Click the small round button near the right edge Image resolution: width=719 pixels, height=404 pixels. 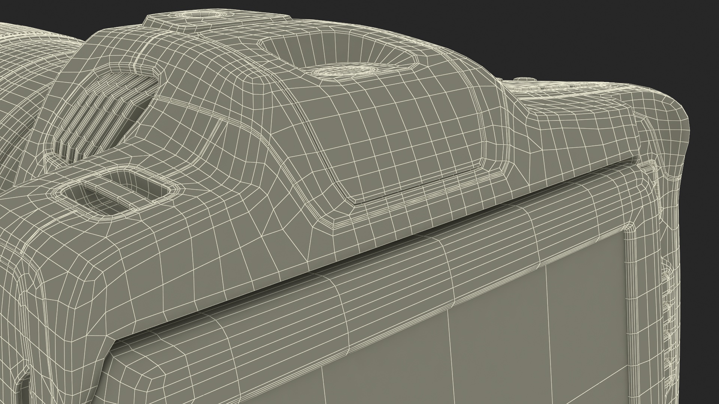(525, 79)
